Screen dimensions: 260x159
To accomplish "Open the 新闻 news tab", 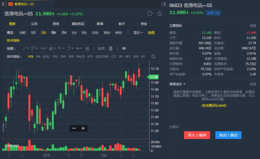I will point(100,24).
